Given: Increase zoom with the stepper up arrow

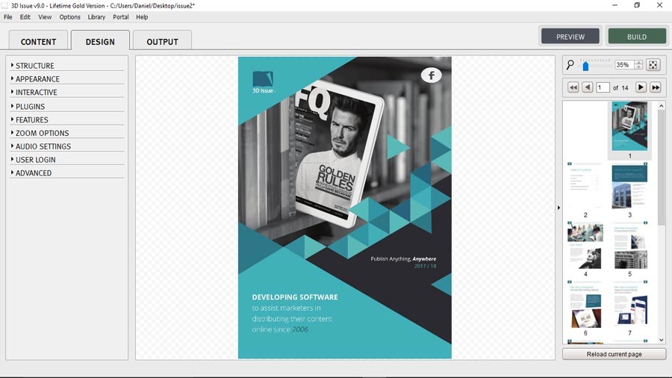Looking at the screenshot, I should tap(639, 63).
